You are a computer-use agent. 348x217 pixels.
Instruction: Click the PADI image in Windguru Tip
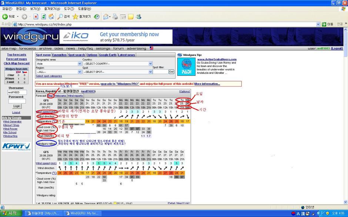(x=187, y=67)
